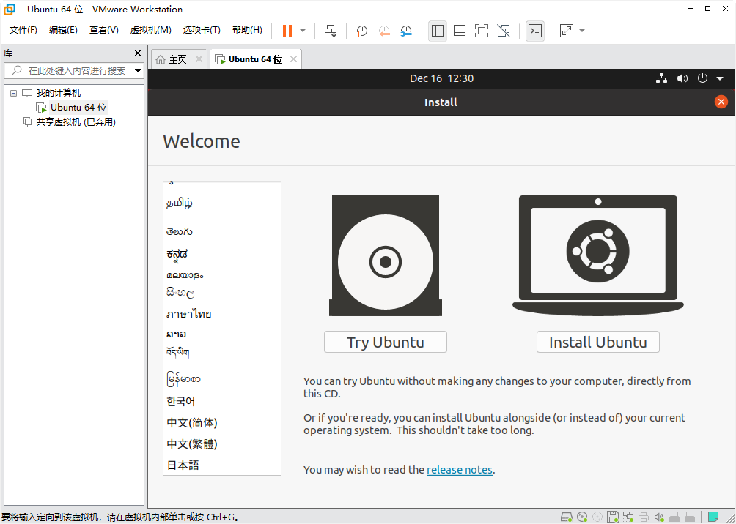Click the Install Ubuntu button
Viewport: 736px width, 524px height.
pyautogui.click(x=598, y=343)
